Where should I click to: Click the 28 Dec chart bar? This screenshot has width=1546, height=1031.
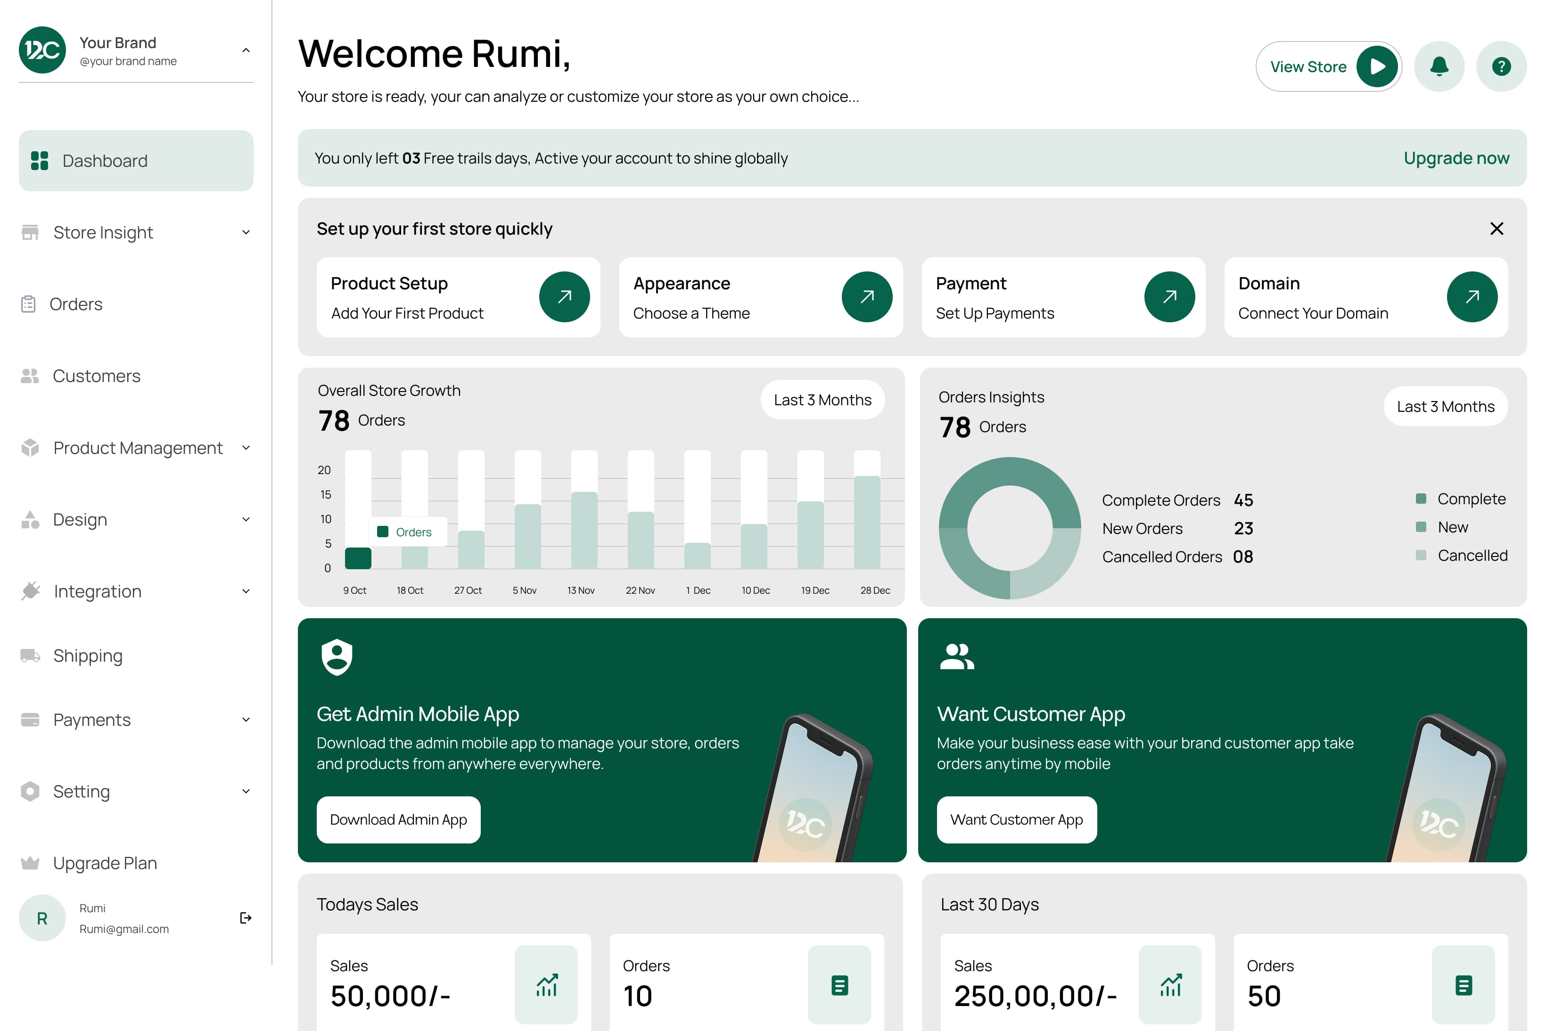[867, 522]
